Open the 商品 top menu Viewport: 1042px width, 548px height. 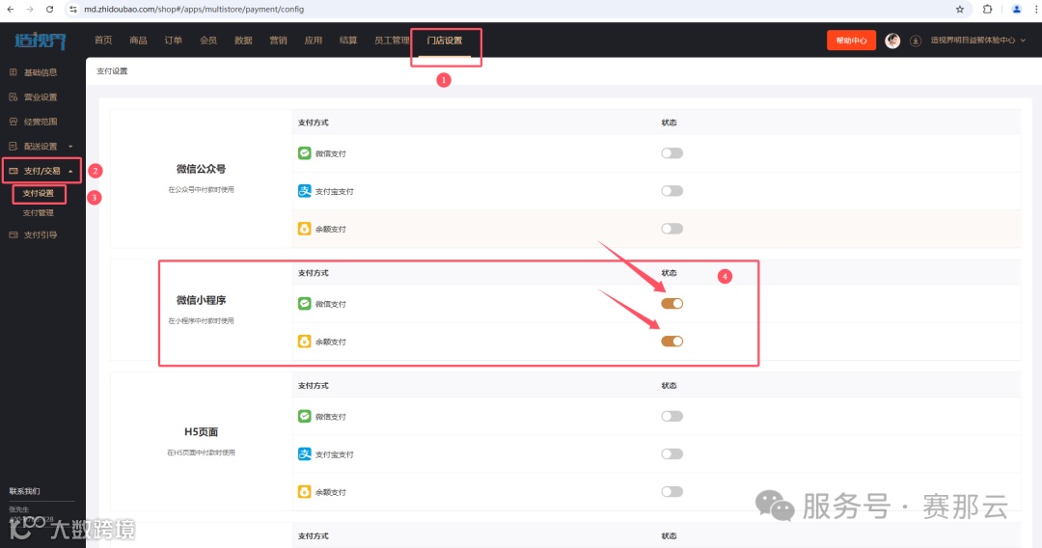138,41
